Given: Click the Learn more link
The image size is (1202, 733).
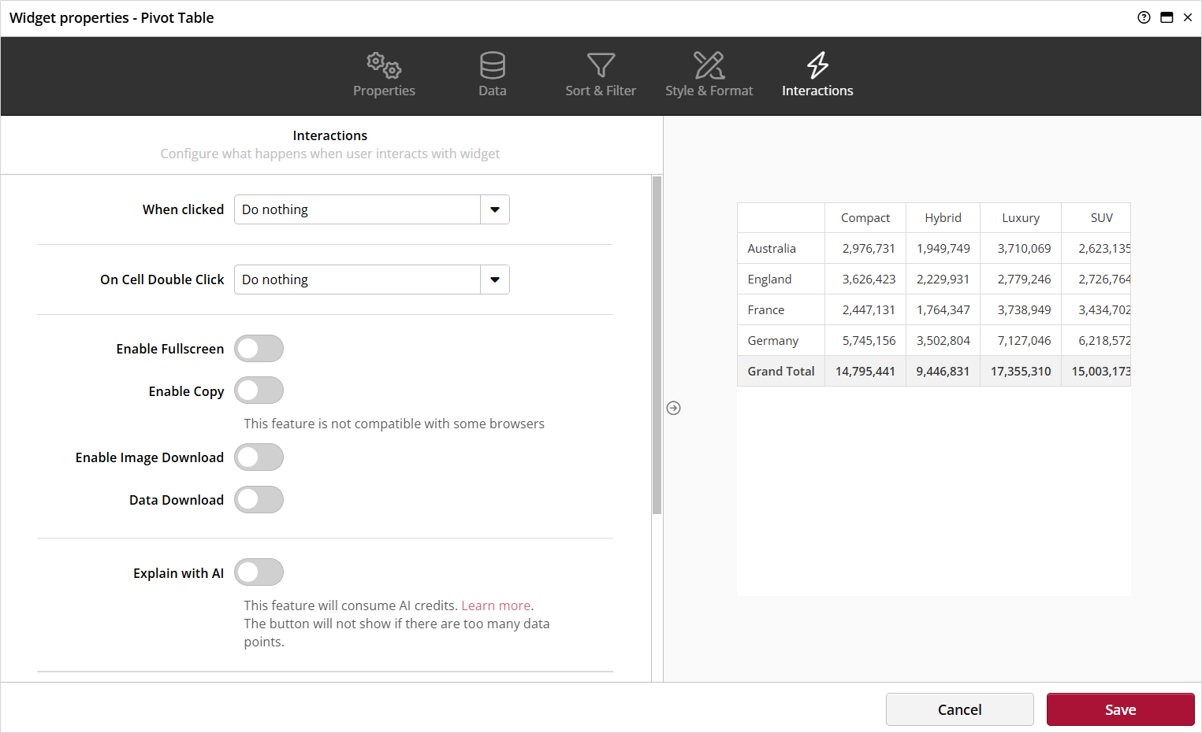Looking at the screenshot, I should tap(496, 605).
